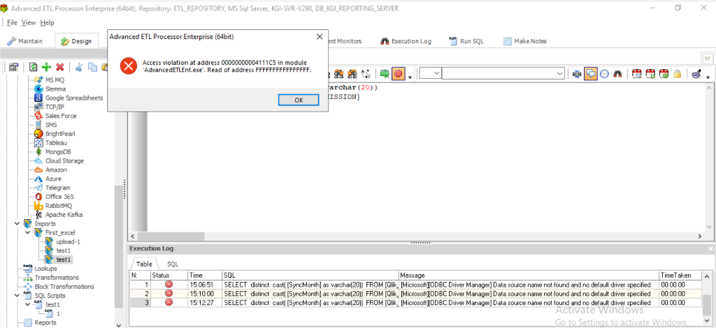Open the View menu
This screenshot has height=328, width=716.
pos(29,23)
